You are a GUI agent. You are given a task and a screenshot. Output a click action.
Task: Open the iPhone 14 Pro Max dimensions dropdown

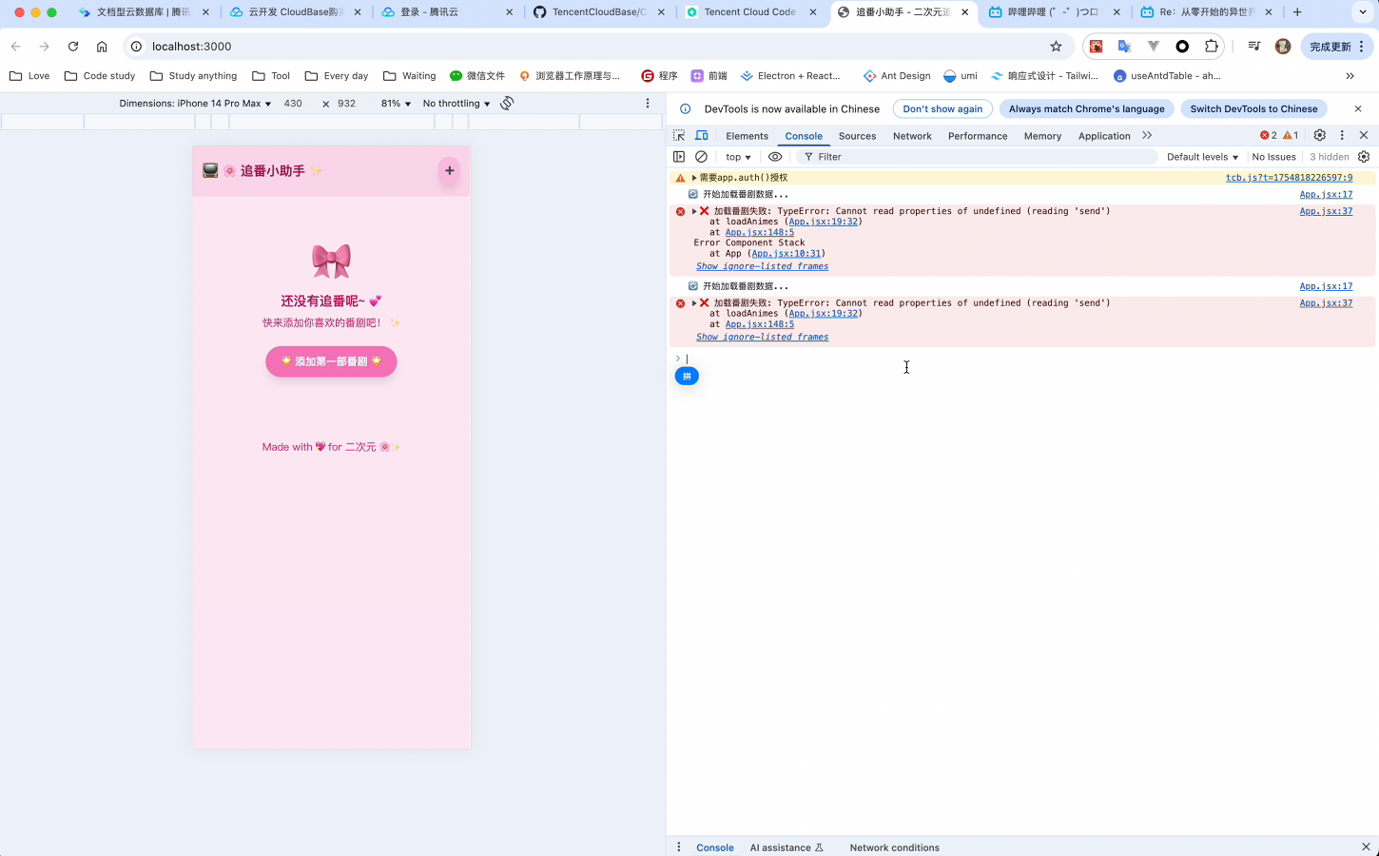tap(195, 104)
